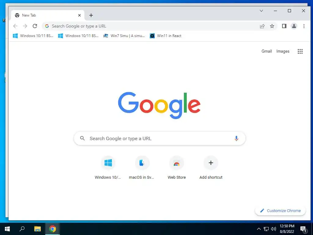
Task: Click the share this page icon
Action: 262,26
